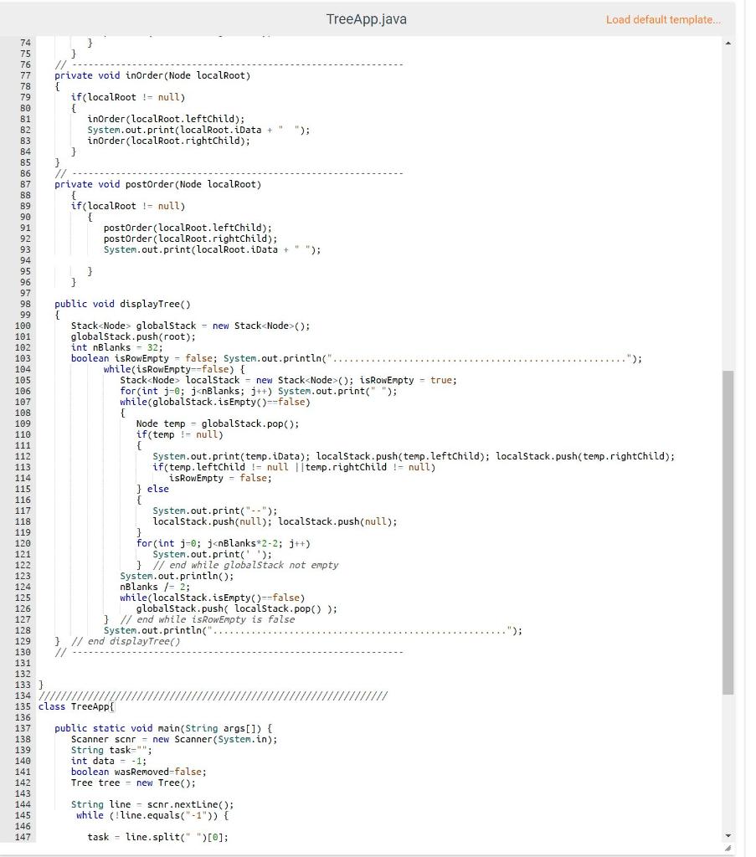Click on 'Scanner scnr = new Scanner(System.in);' line
This screenshot has width=756, height=857.
click(174, 739)
